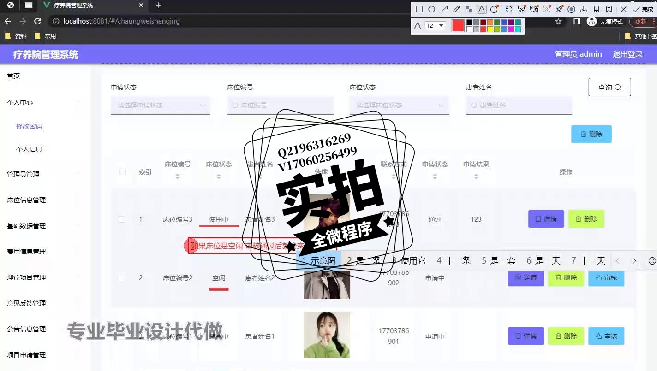
Task: Check the row 1 床位编号3 checkbox
Action: [122, 219]
